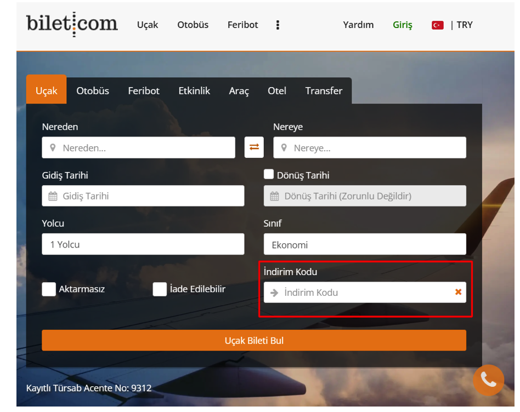
Task: Click calendar icon in Gidiş Tarihi field
Action: [53, 196]
